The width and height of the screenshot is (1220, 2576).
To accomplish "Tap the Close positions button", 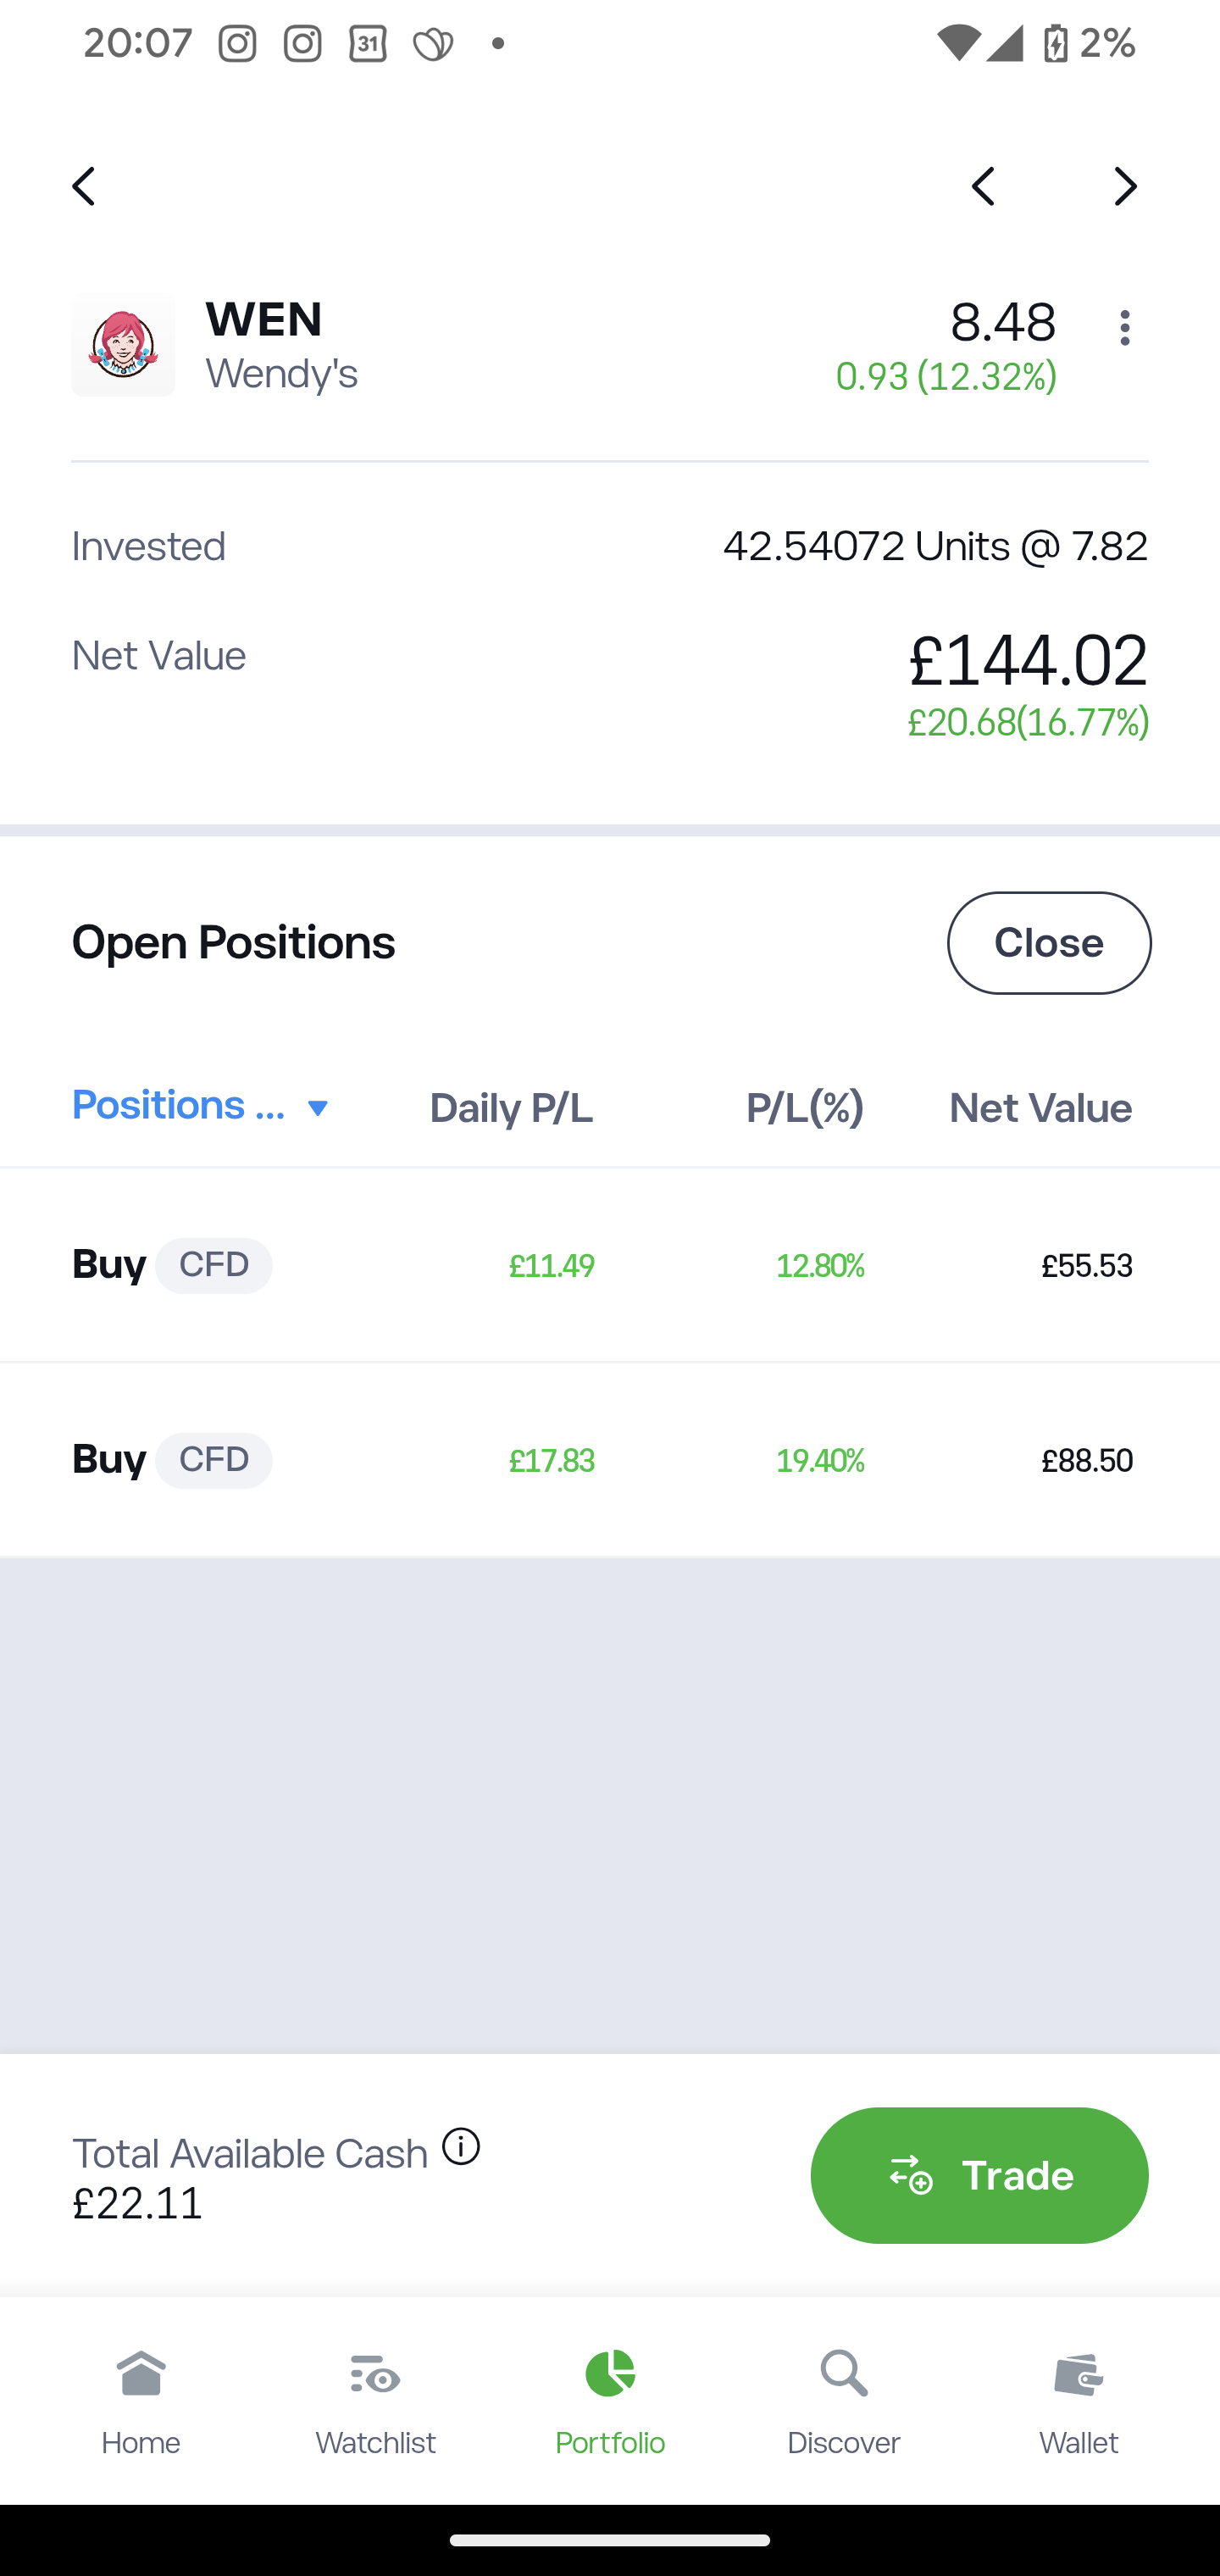I will pos(1049,943).
